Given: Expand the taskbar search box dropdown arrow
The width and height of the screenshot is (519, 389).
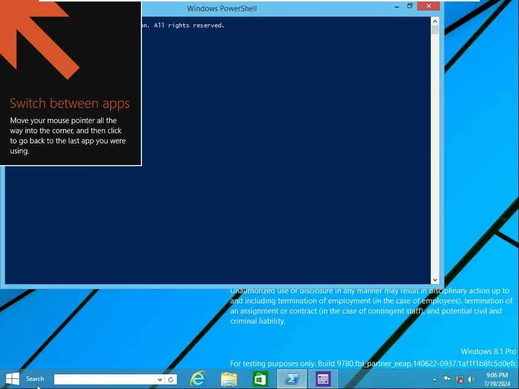Looking at the screenshot, I should (x=160, y=379).
